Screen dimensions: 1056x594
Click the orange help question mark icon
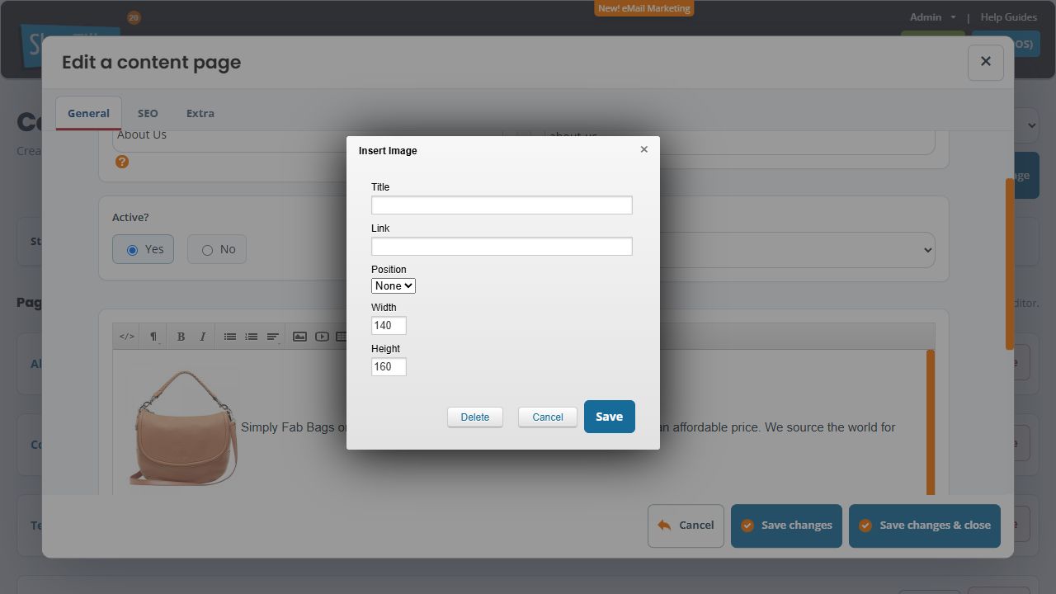[x=122, y=162]
